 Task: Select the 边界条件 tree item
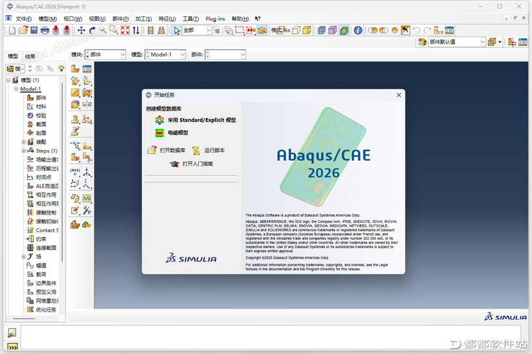[42, 283]
